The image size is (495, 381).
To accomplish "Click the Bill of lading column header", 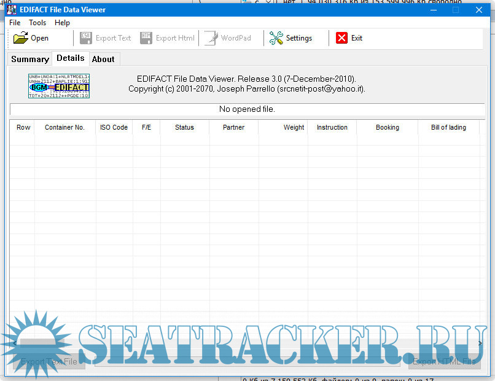I will click(448, 128).
